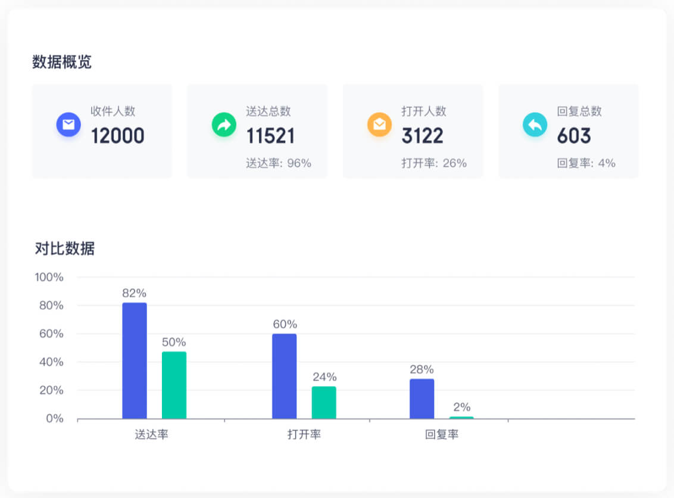This screenshot has width=674, height=498.
Task: Click the 打开率 x-axis label
Action: 304,434
